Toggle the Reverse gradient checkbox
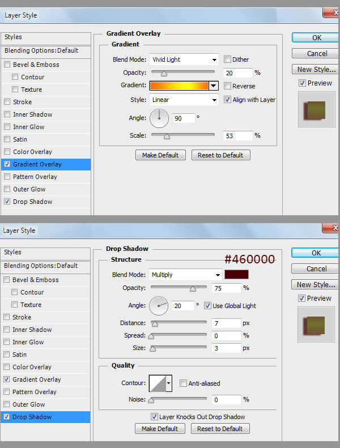The width and height of the screenshot is (340, 448). [x=228, y=86]
